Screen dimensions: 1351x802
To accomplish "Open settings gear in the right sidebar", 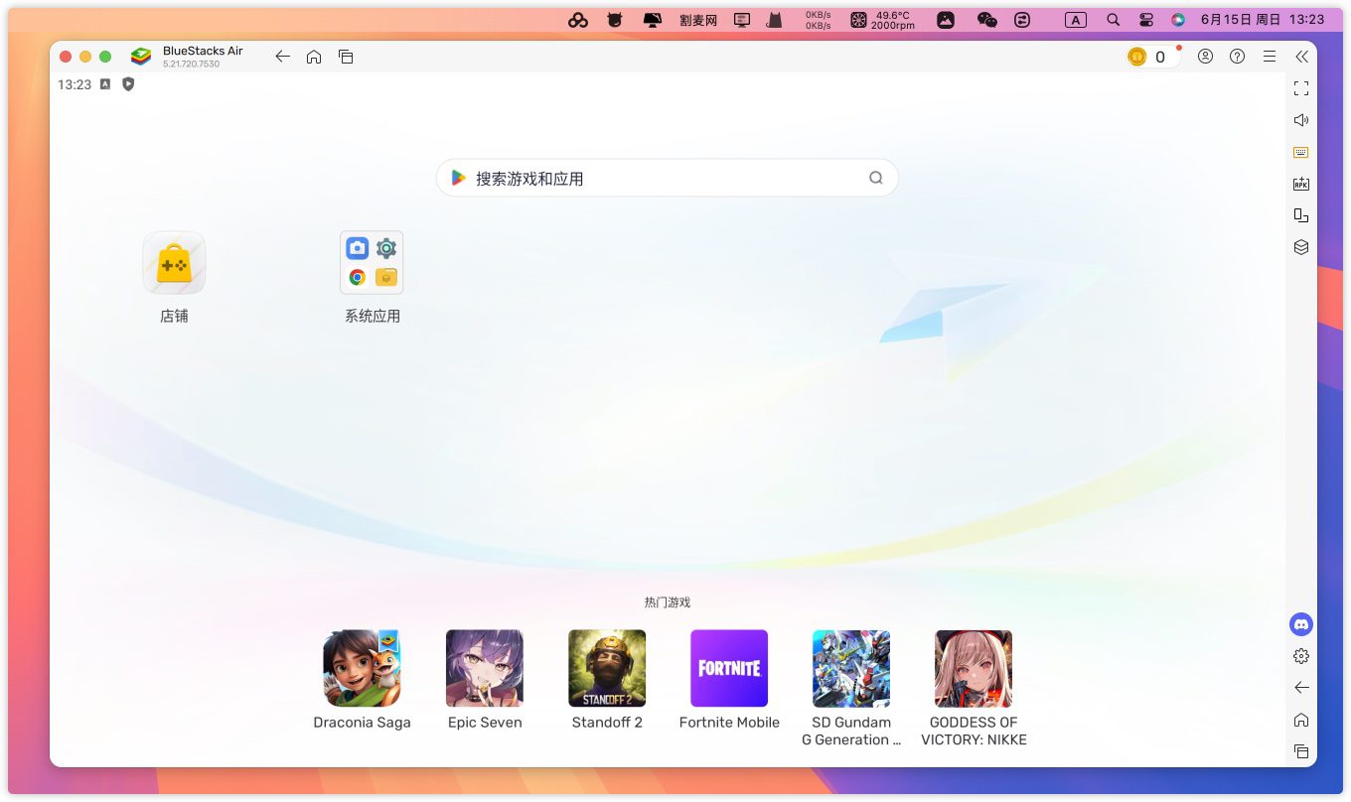I will (1301, 656).
